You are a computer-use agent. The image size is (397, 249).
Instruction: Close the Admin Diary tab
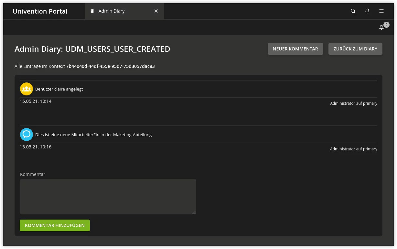pyautogui.click(x=156, y=11)
